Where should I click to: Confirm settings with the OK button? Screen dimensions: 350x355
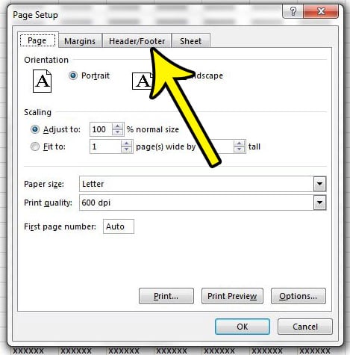pyautogui.click(x=243, y=327)
